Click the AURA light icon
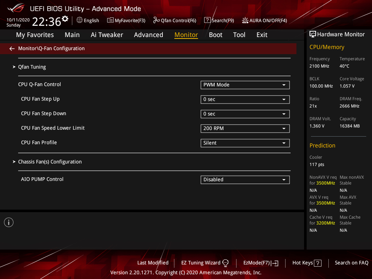The image size is (372, 279). (245, 20)
